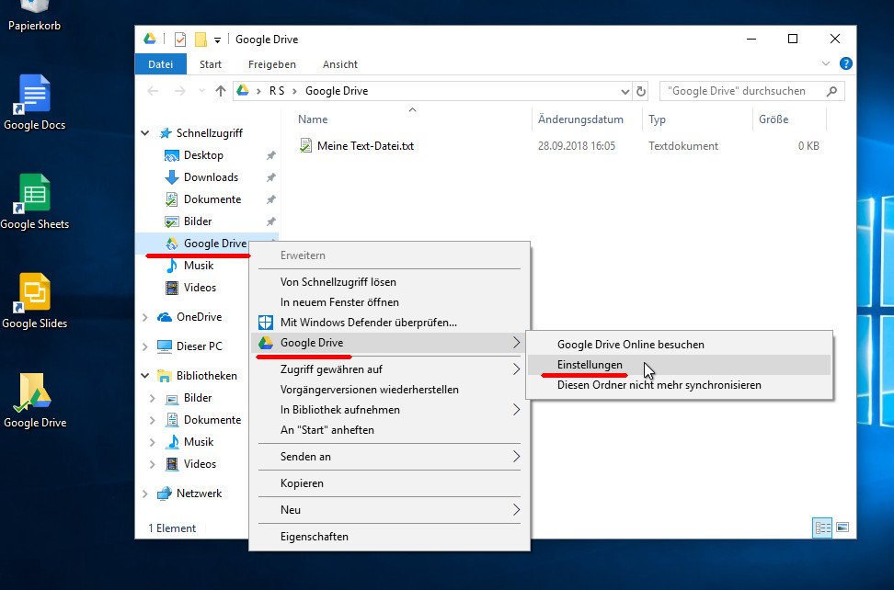Go back with the left arrow

pos(153,91)
